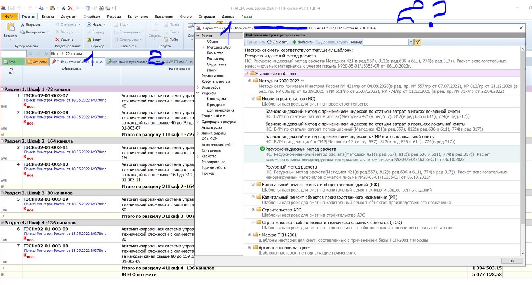The height and width of the screenshot is (285, 532).
Task: Click the Объекты button
Action: pos(38,62)
